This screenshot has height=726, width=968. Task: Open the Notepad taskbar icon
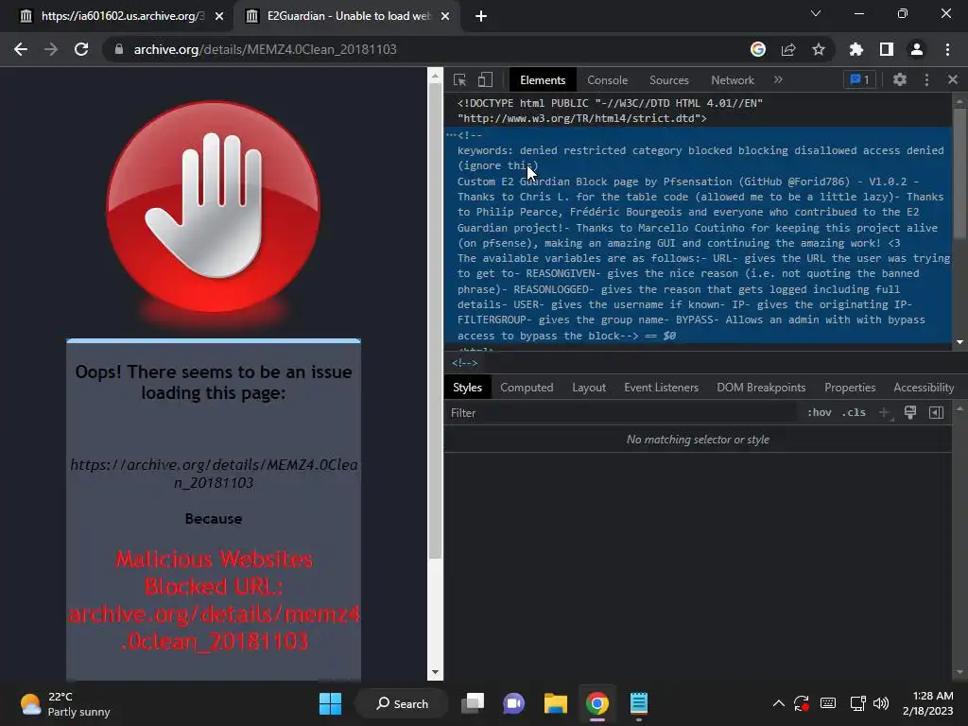[639, 703]
